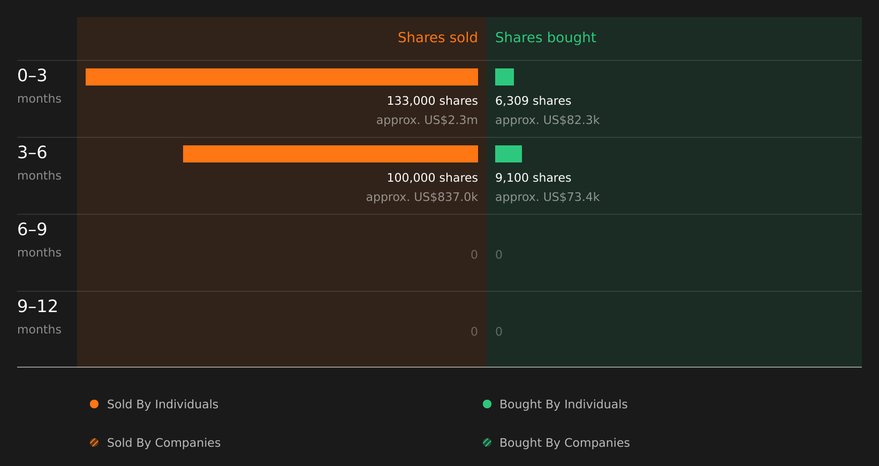Click the 6–9 months shares sold zero
The height and width of the screenshot is (466, 879).
coord(474,255)
